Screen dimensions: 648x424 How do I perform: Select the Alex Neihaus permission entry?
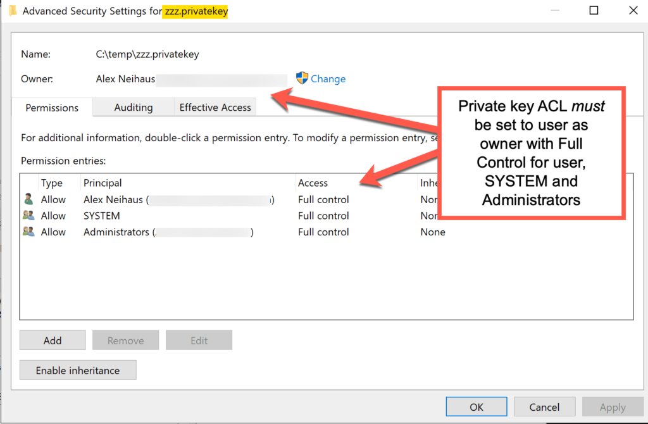pos(190,199)
